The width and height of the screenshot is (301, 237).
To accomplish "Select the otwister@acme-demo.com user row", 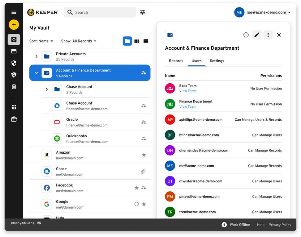I will [x=223, y=181].
